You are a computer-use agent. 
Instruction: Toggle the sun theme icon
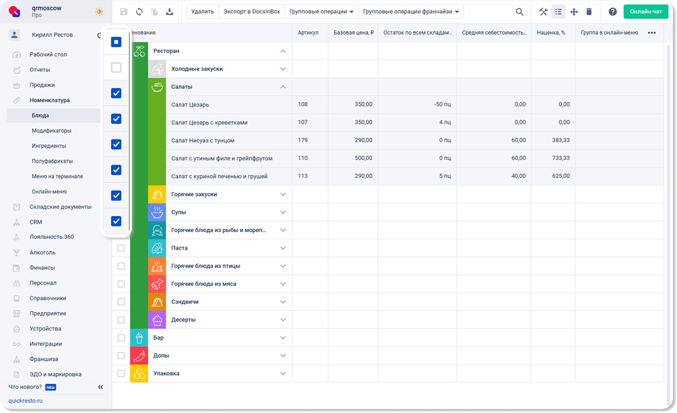(99, 12)
